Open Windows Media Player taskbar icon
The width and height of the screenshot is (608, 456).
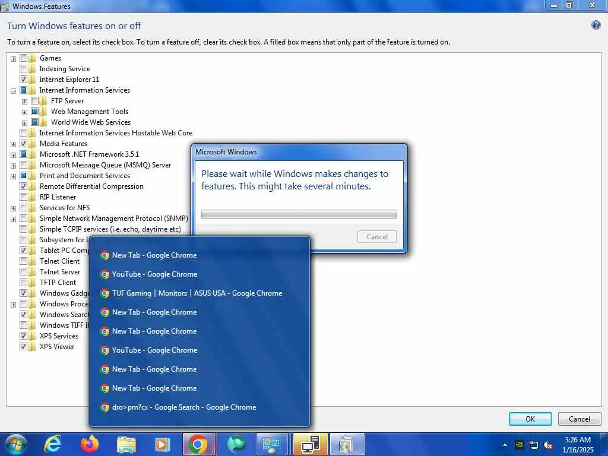click(x=162, y=445)
